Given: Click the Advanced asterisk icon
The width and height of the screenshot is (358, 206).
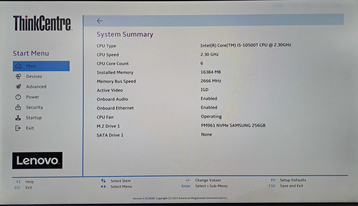Looking at the screenshot, I should point(18,87).
